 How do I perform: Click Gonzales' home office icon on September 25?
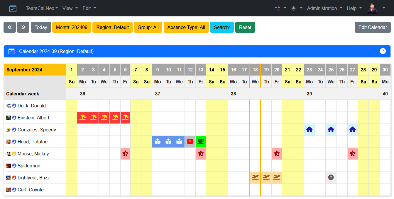tap(331, 130)
